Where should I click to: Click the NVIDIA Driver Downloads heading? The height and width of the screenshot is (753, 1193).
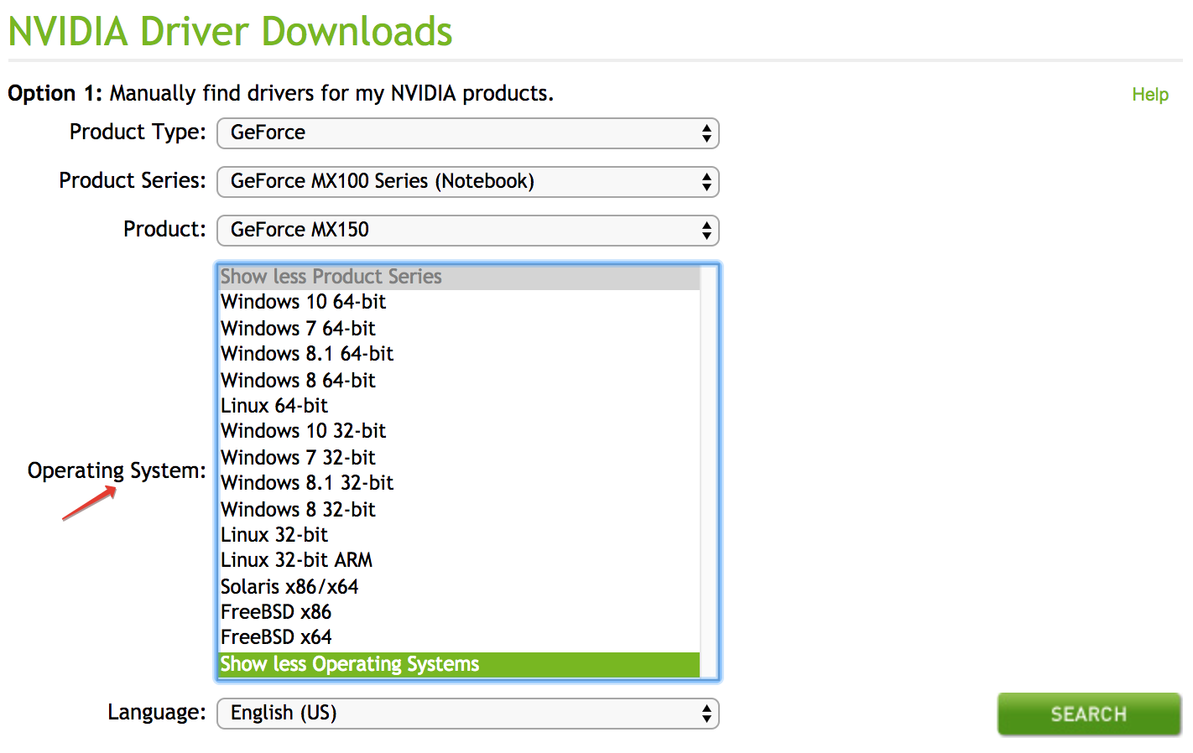click(230, 32)
